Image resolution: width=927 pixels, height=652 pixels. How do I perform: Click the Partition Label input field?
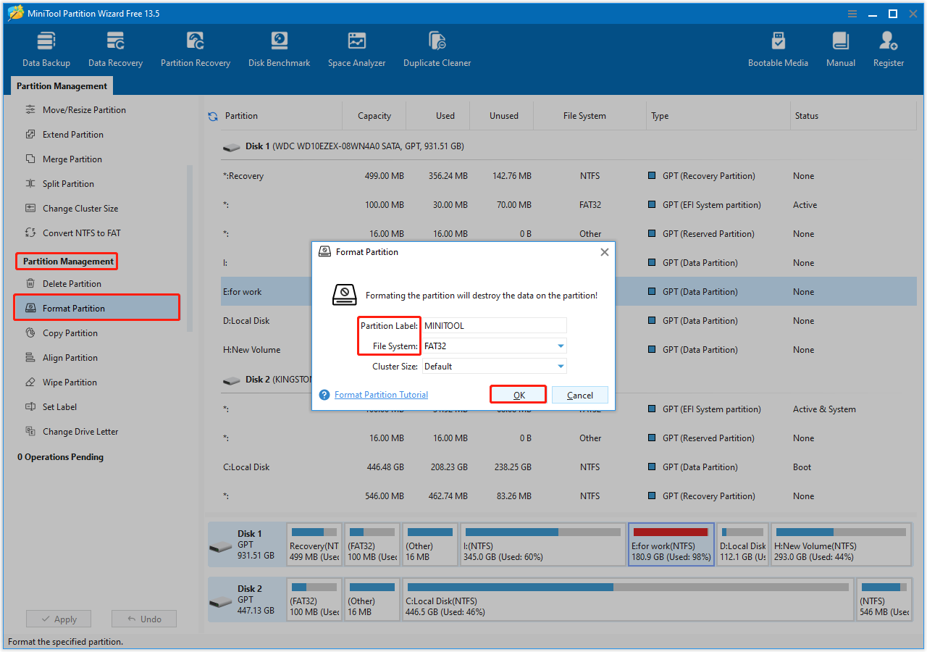[494, 325]
